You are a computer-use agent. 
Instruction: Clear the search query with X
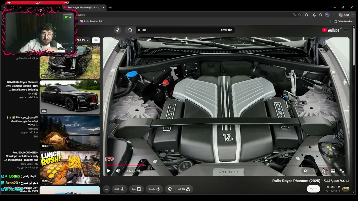click(139, 30)
